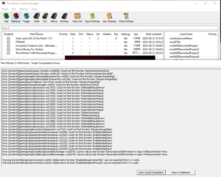Open the Help menu
This screenshot has width=221, height=177.
point(35,9)
